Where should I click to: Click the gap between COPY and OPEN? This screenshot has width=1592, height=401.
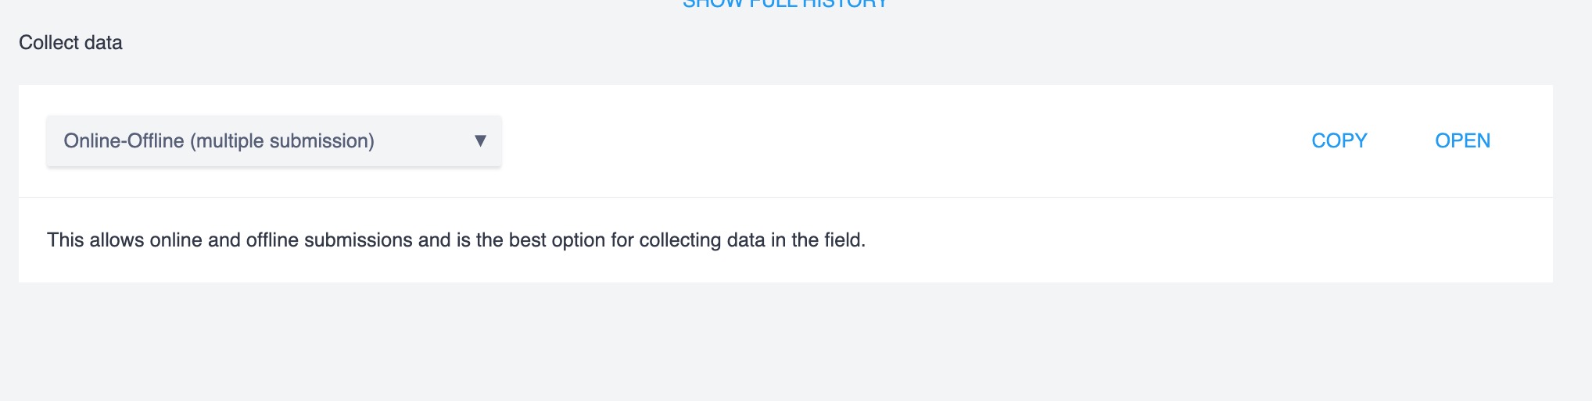coord(1401,141)
